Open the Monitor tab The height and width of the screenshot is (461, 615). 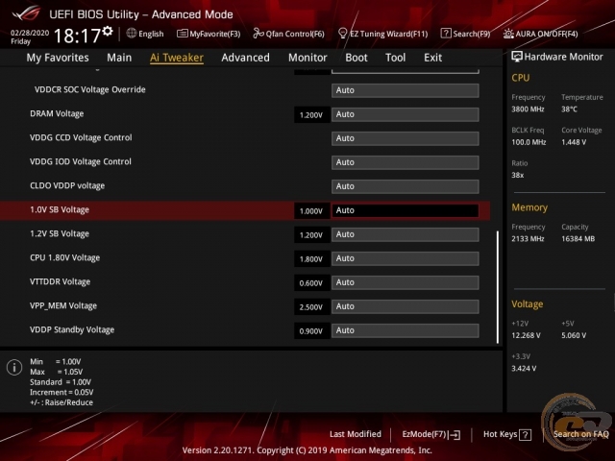pos(307,58)
